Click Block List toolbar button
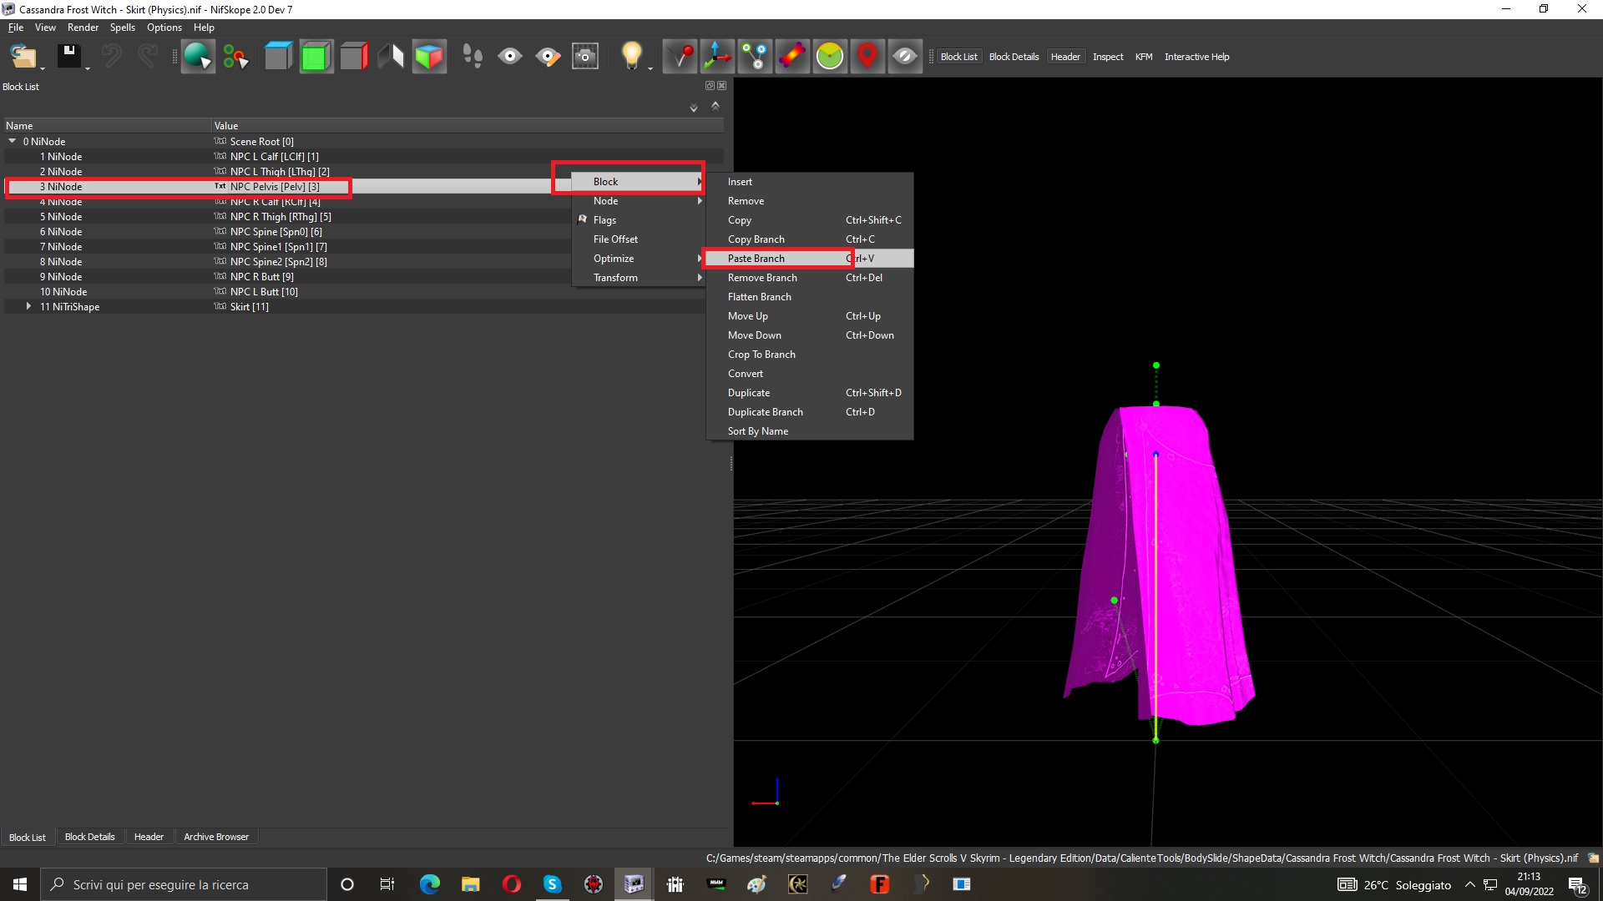The height and width of the screenshot is (901, 1603). (x=958, y=57)
